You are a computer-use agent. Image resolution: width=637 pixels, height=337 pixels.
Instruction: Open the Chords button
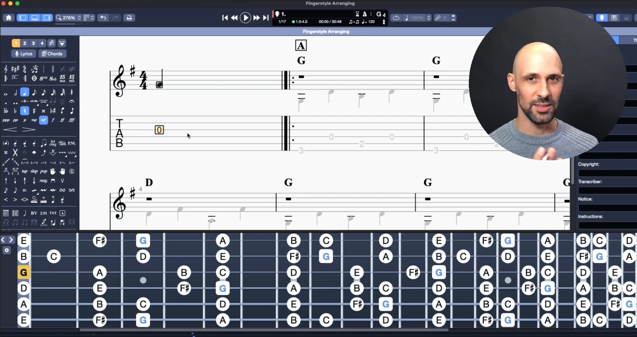pyautogui.click(x=52, y=54)
